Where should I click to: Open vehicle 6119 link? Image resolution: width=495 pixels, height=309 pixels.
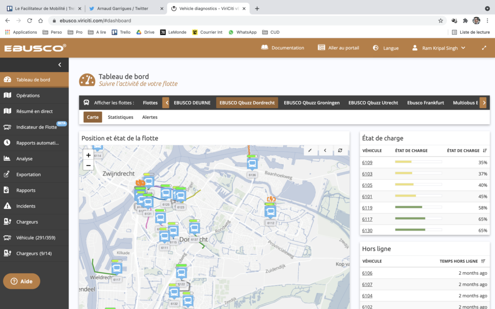(x=367, y=208)
